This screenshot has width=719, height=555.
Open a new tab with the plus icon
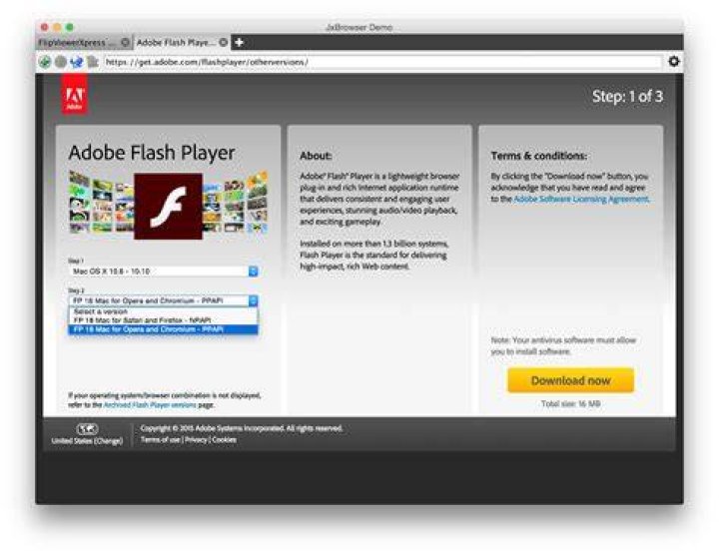[239, 43]
